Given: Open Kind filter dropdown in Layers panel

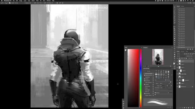Looking at the screenshot, I should point(180,54).
